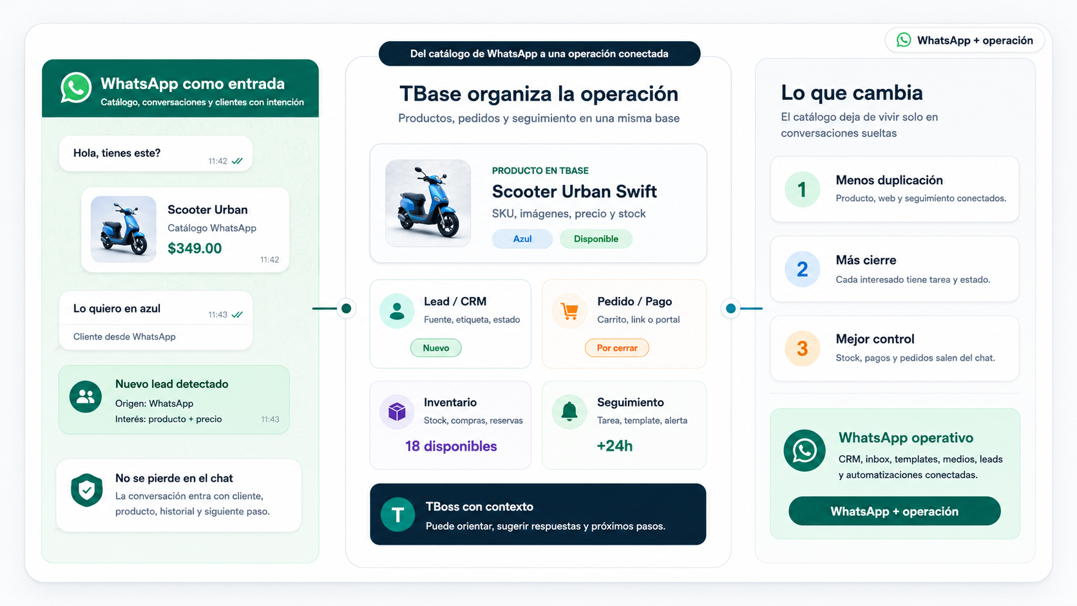Click the Por cerrar status pill
The width and height of the screenshot is (1077, 606).
[617, 348]
